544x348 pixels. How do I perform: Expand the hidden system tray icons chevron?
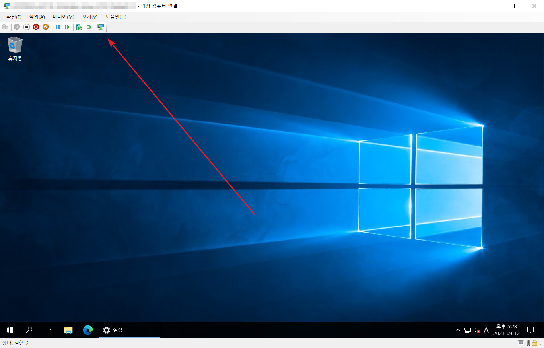point(458,330)
